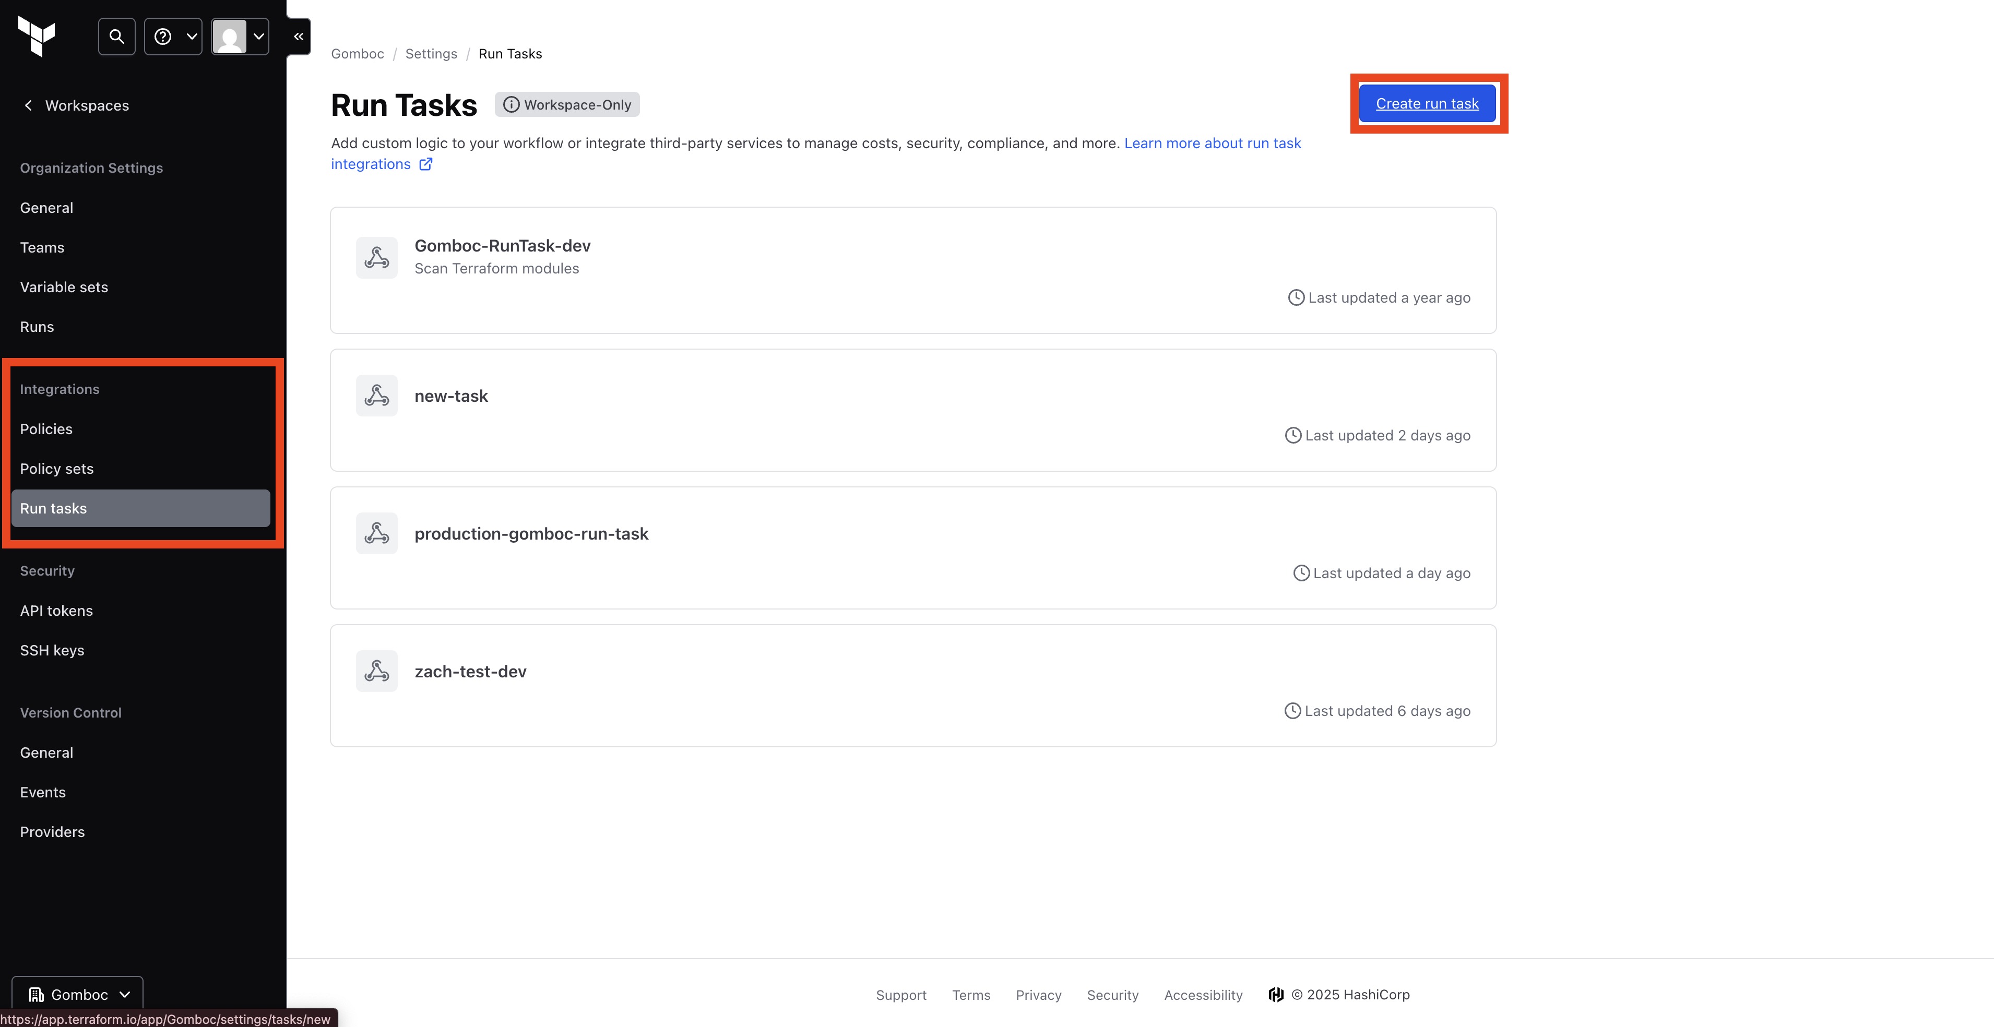Click the Run Tasks breadcrumb text
Image resolution: width=1994 pixels, height=1027 pixels.
pyautogui.click(x=510, y=53)
